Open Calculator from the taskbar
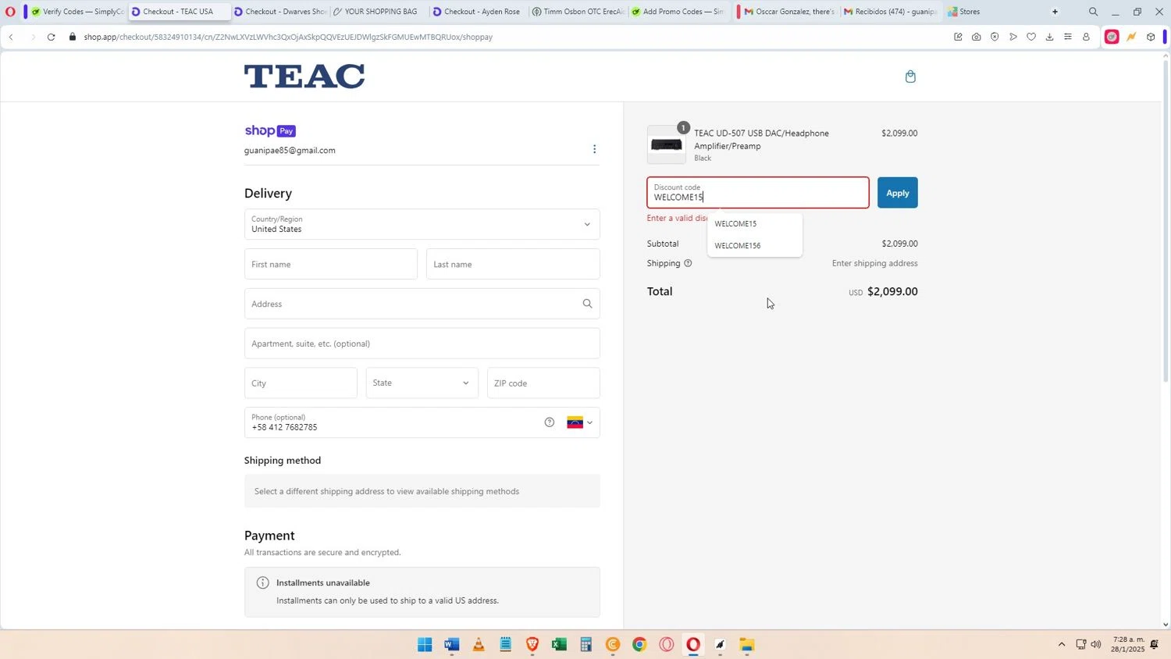Image resolution: width=1171 pixels, height=659 pixels. pos(585,644)
